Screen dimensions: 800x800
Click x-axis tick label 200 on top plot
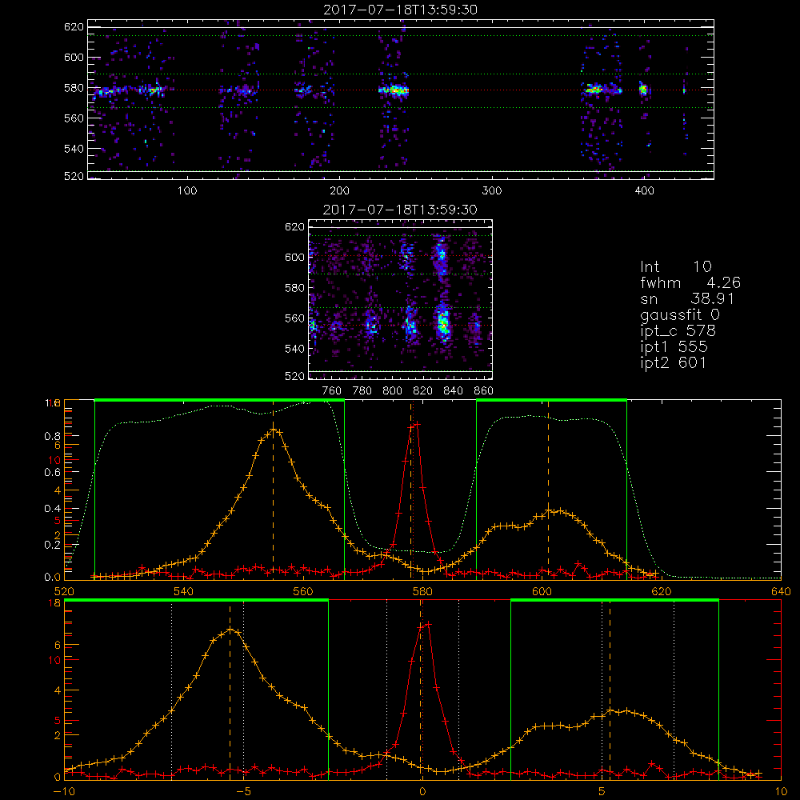pyautogui.click(x=339, y=191)
